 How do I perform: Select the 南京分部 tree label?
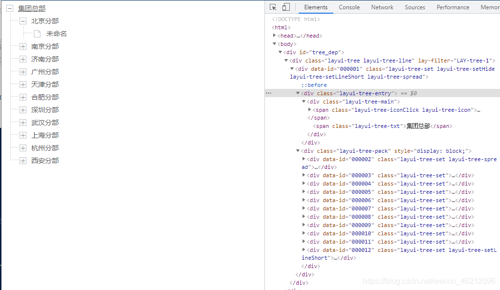pyautogui.click(x=45, y=46)
